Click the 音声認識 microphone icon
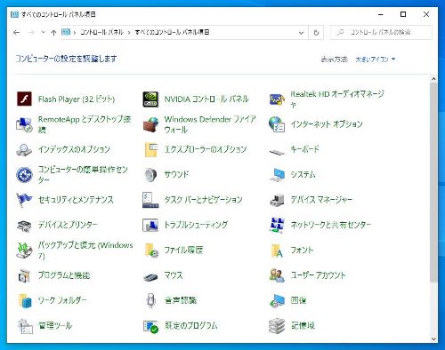The image size is (445, 350). pos(150,301)
